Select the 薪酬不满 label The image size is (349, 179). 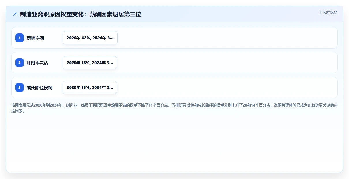click(35, 38)
